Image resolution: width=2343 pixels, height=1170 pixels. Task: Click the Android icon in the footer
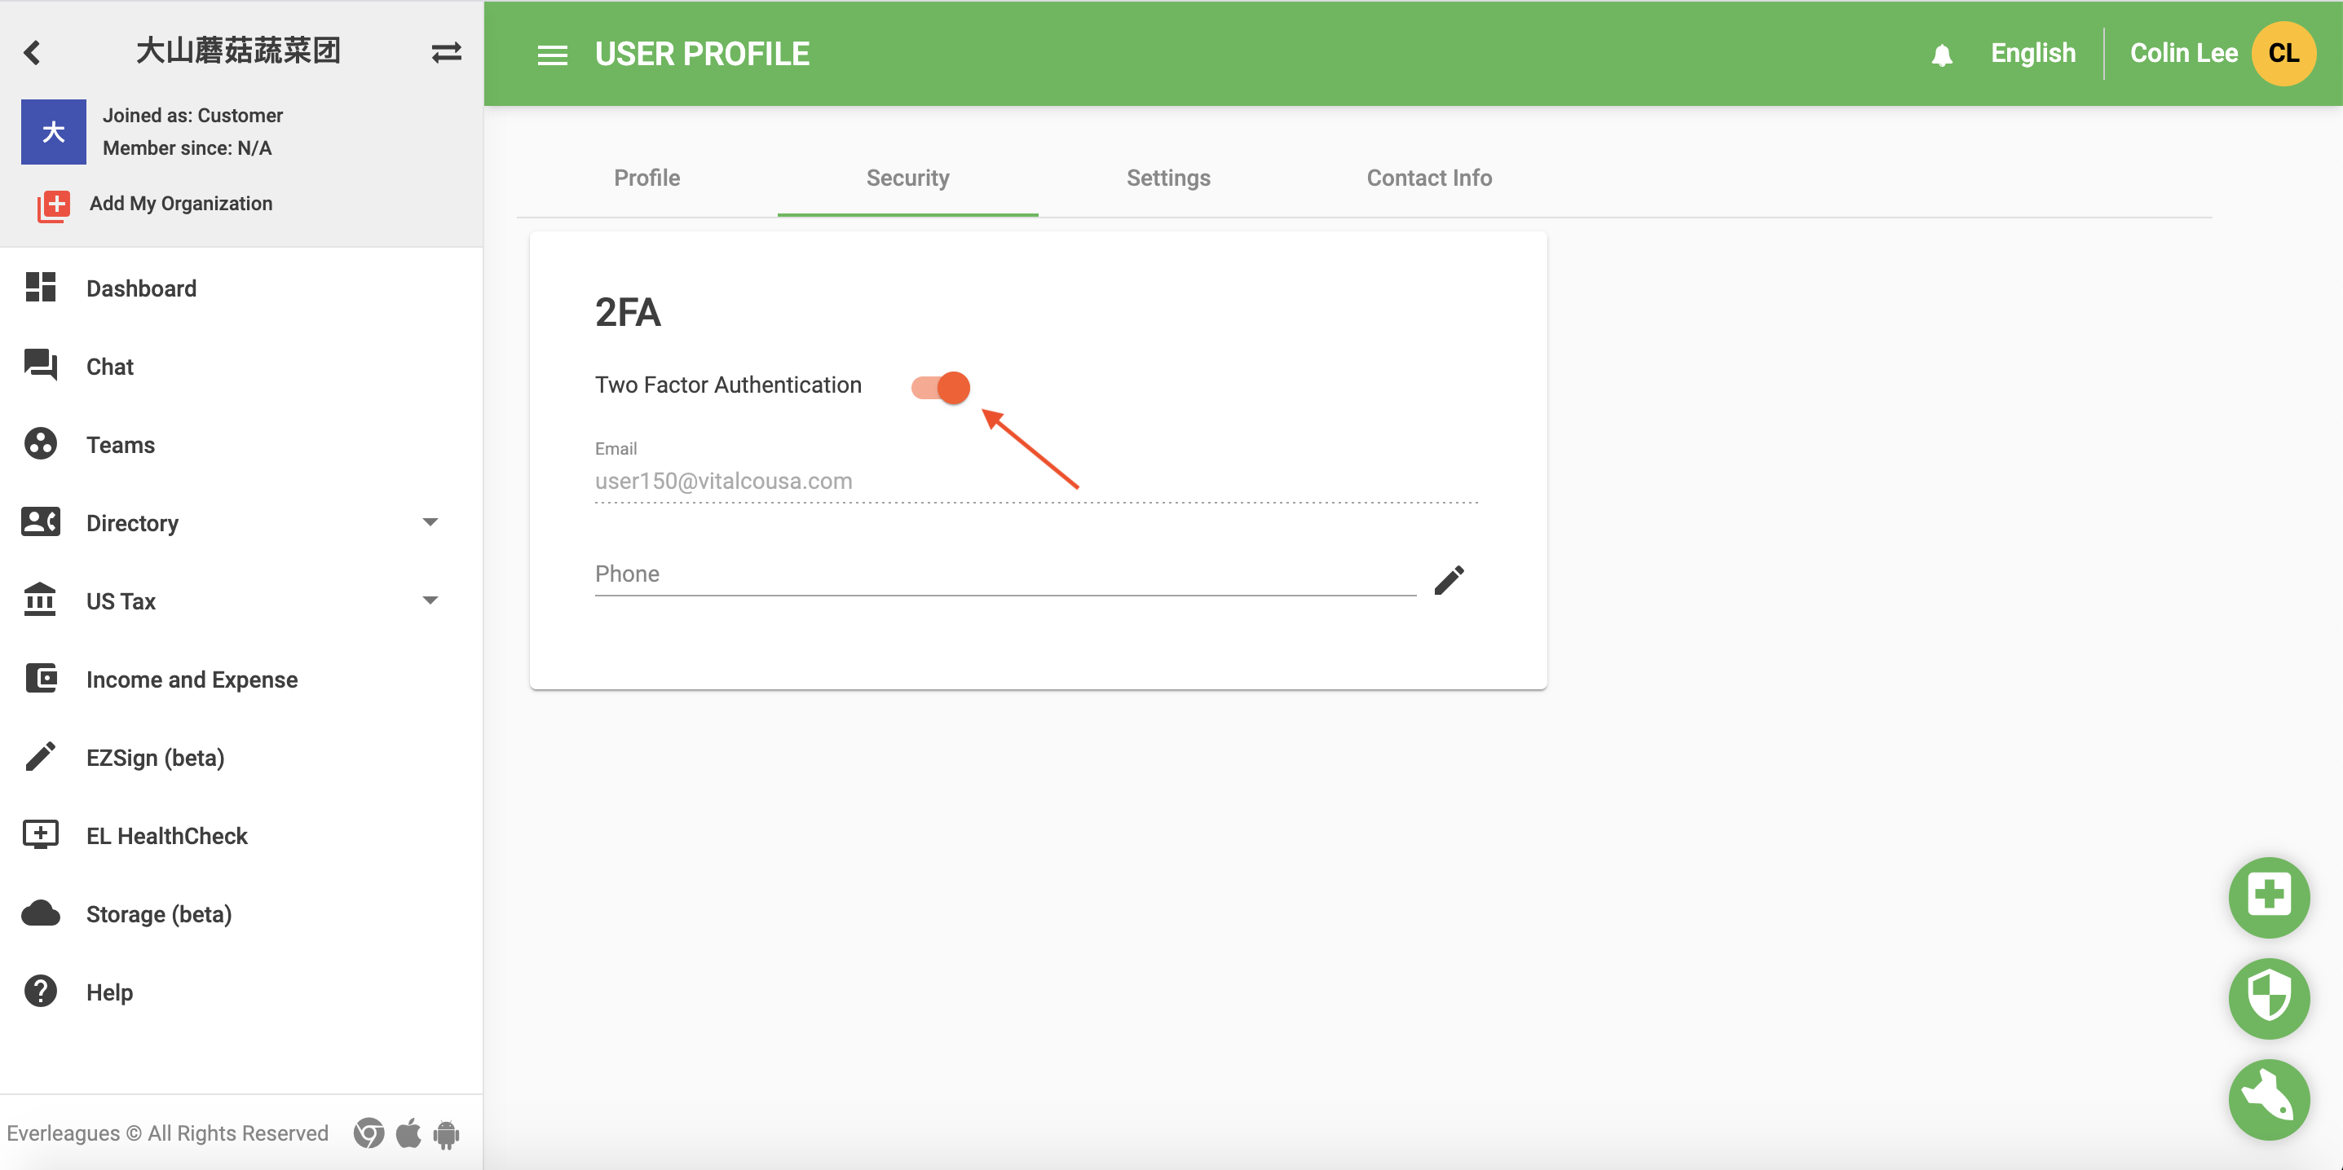click(x=446, y=1133)
